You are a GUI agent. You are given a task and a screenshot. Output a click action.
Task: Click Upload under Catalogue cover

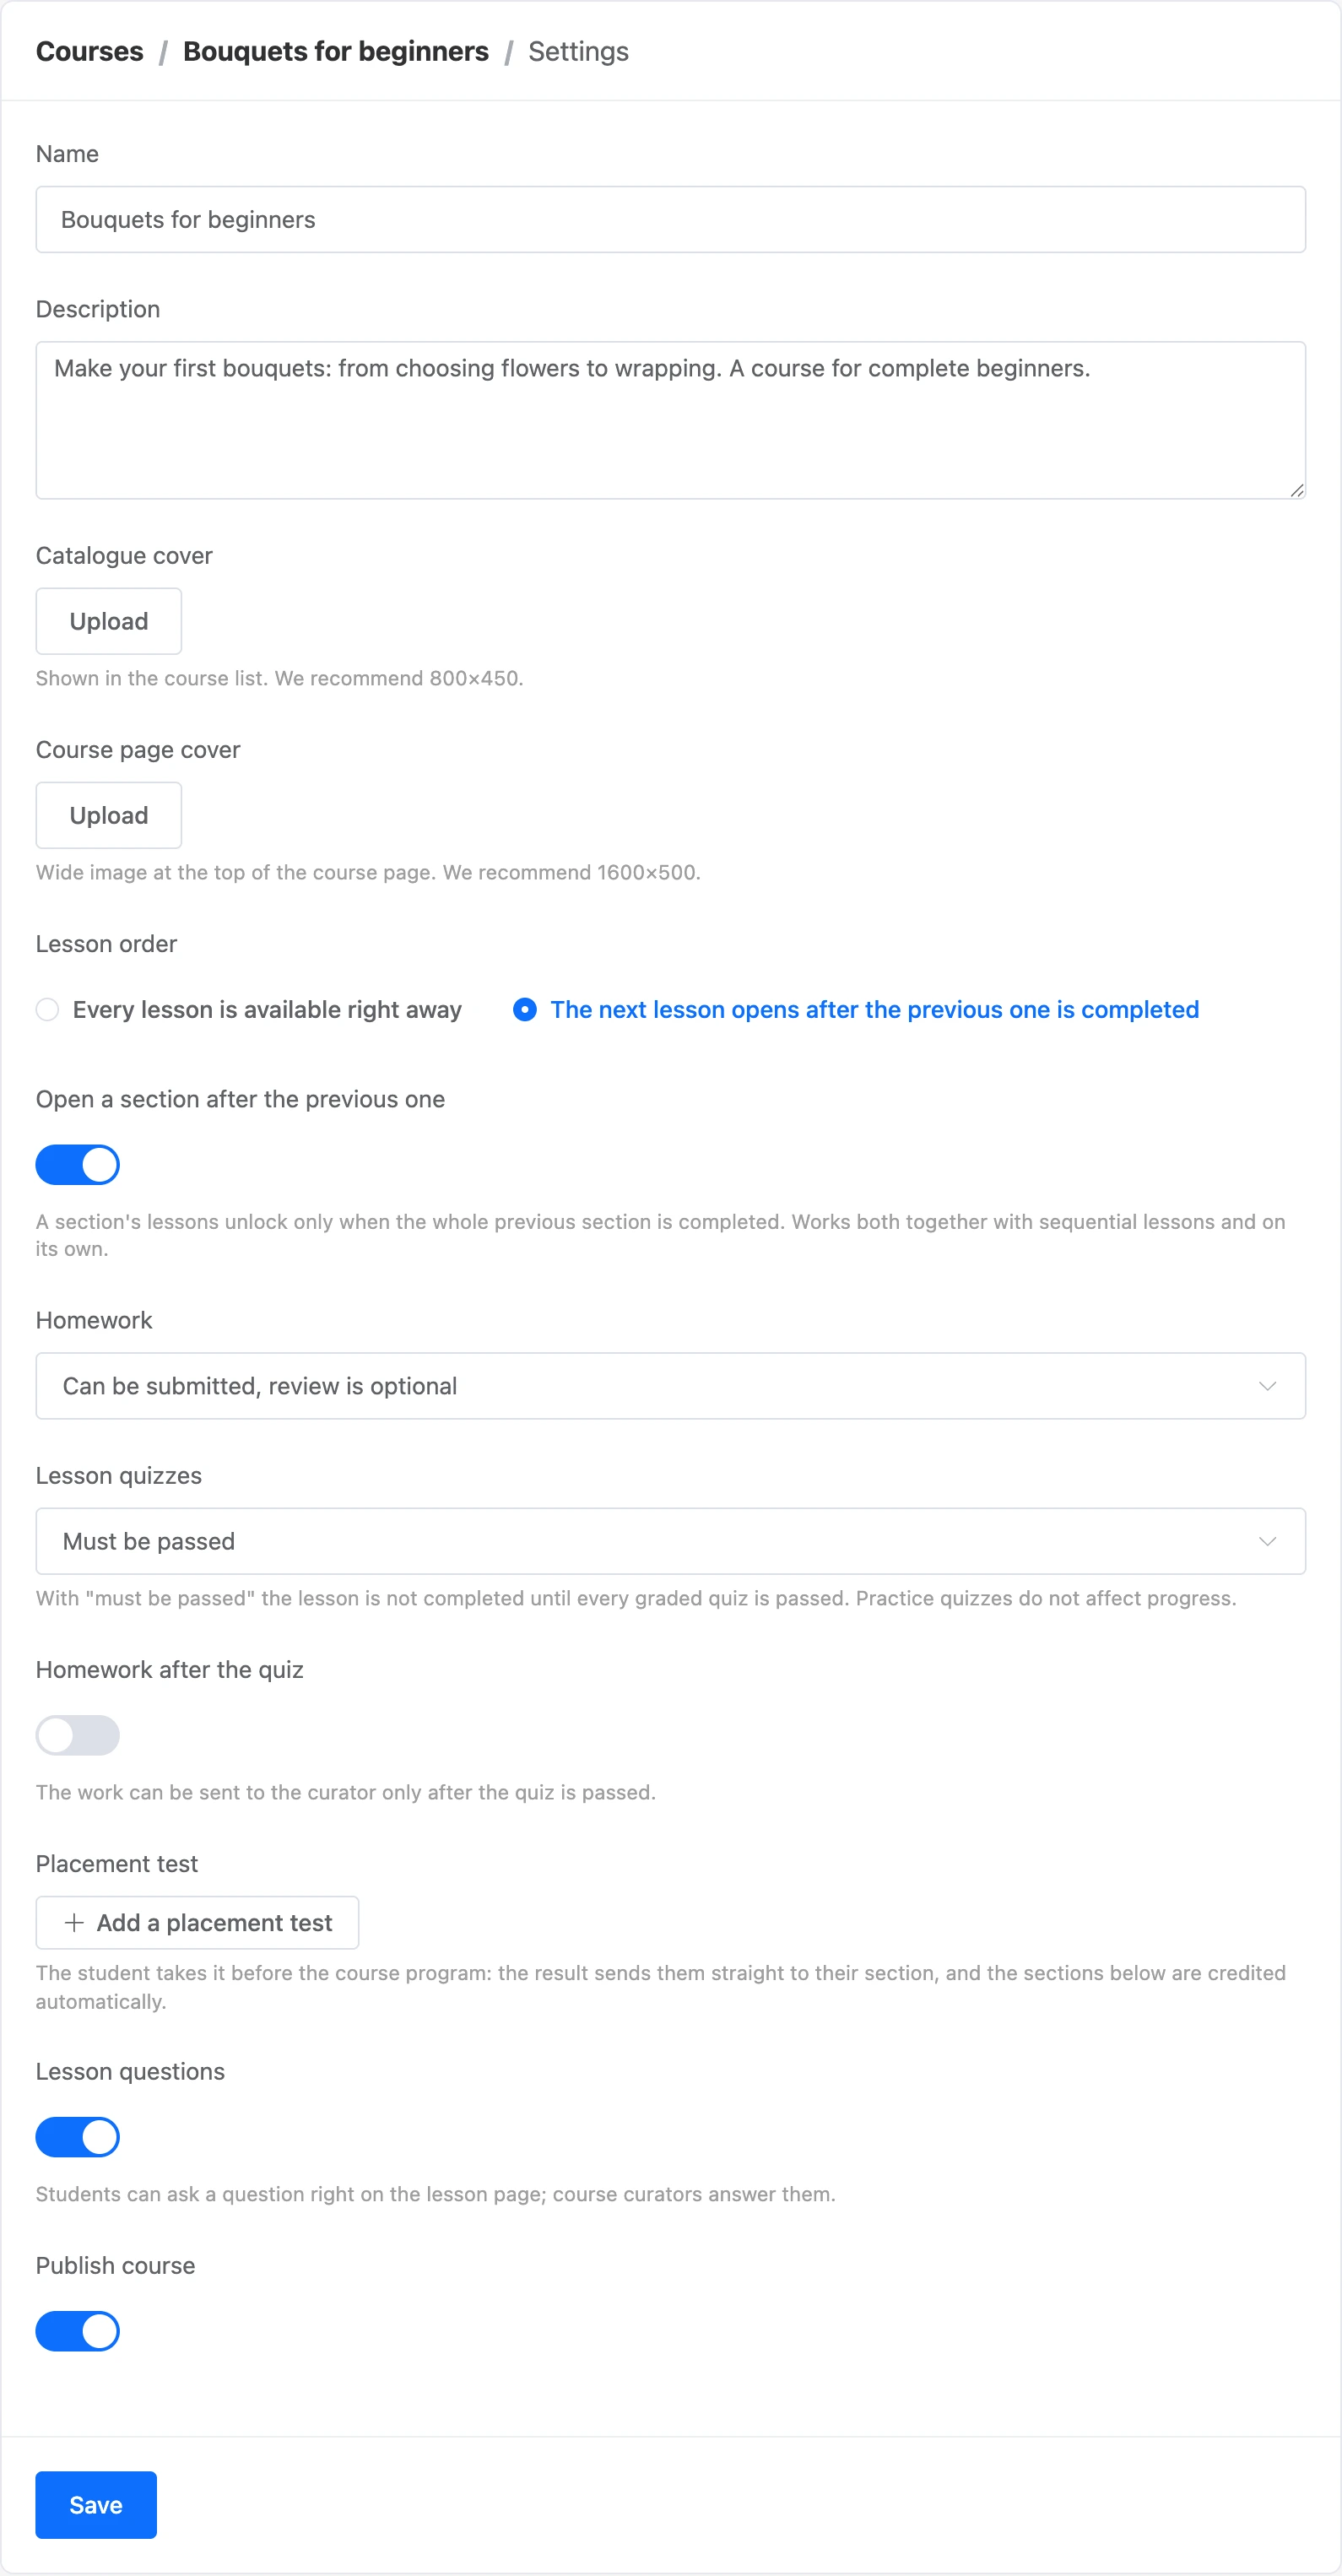[x=109, y=621]
